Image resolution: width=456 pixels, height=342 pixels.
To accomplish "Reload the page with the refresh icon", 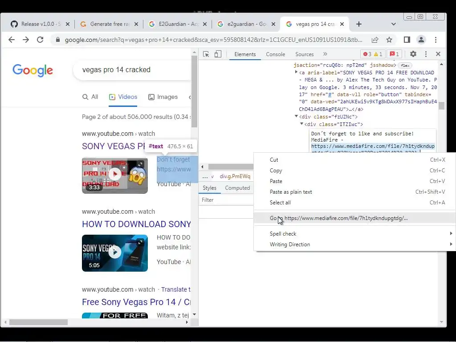I will (x=40, y=40).
